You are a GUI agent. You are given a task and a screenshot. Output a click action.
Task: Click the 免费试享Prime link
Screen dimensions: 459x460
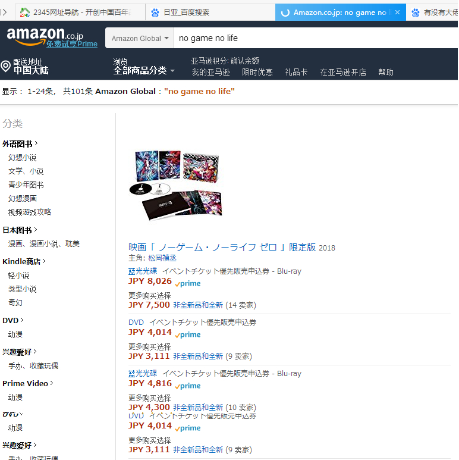click(x=72, y=44)
